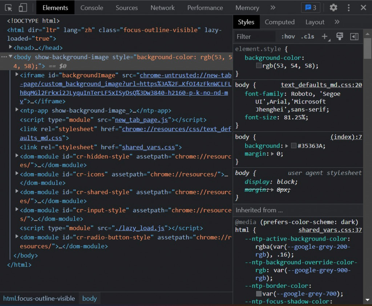
Task: Open the 3 messages issues badge
Action: (x=311, y=8)
